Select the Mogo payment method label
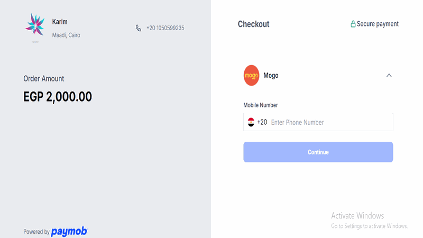This screenshot has height=238, width=423. [271, 76]
